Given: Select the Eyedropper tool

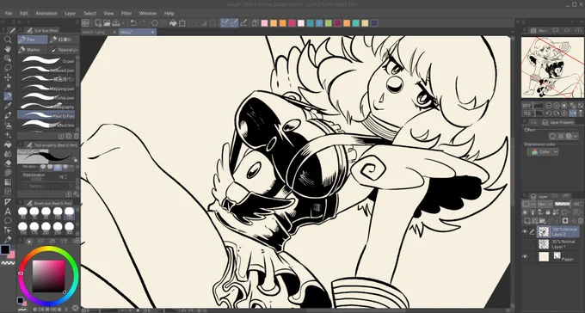Looking at the screenshot, I should pos(8,106).
